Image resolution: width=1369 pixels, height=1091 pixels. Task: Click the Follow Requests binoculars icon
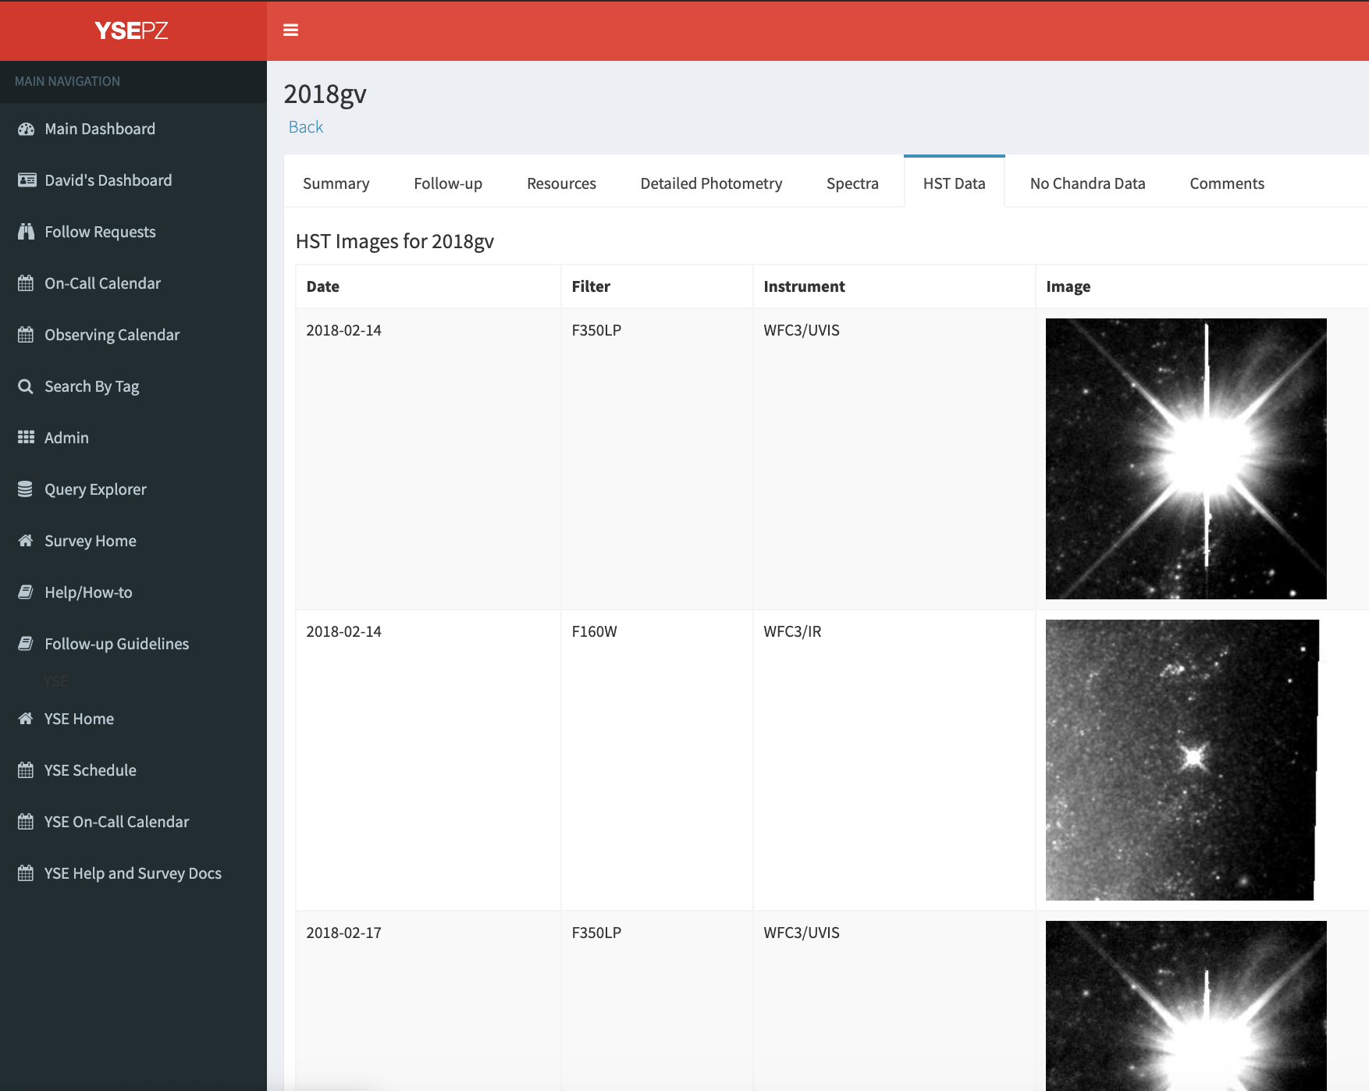(26, 232)
